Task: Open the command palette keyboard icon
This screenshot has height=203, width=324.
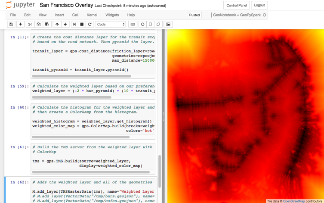Action: tap(133, 25)
